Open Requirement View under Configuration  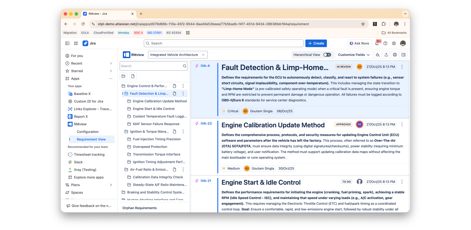click(91, 139)
